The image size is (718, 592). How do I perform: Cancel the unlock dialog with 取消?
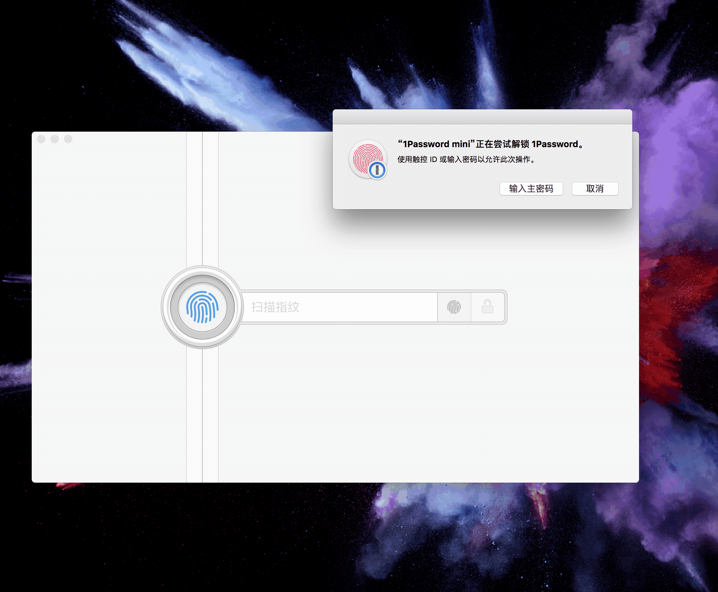(x=595, y=189)
